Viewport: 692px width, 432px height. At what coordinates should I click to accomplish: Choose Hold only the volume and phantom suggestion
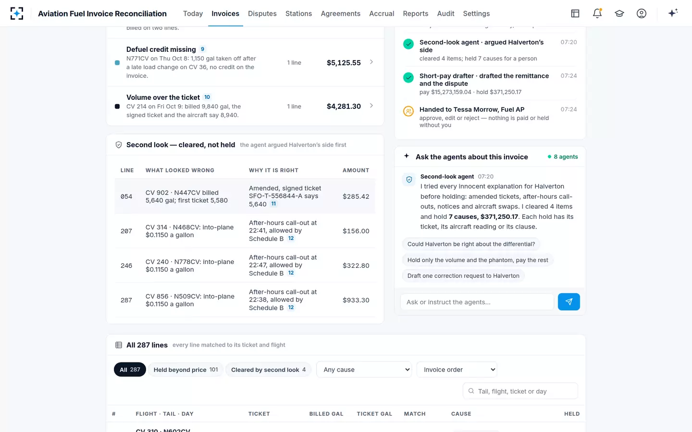tap(478, 260)
